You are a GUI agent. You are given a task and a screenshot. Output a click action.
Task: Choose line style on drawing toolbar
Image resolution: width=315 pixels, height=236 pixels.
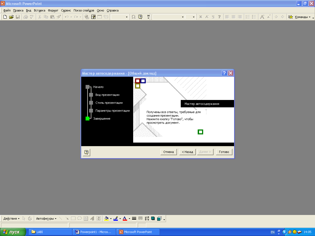134,219
